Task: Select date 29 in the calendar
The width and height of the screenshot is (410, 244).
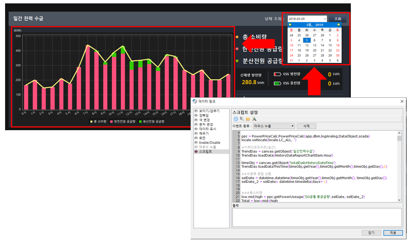Action: (x=330, y=55)
